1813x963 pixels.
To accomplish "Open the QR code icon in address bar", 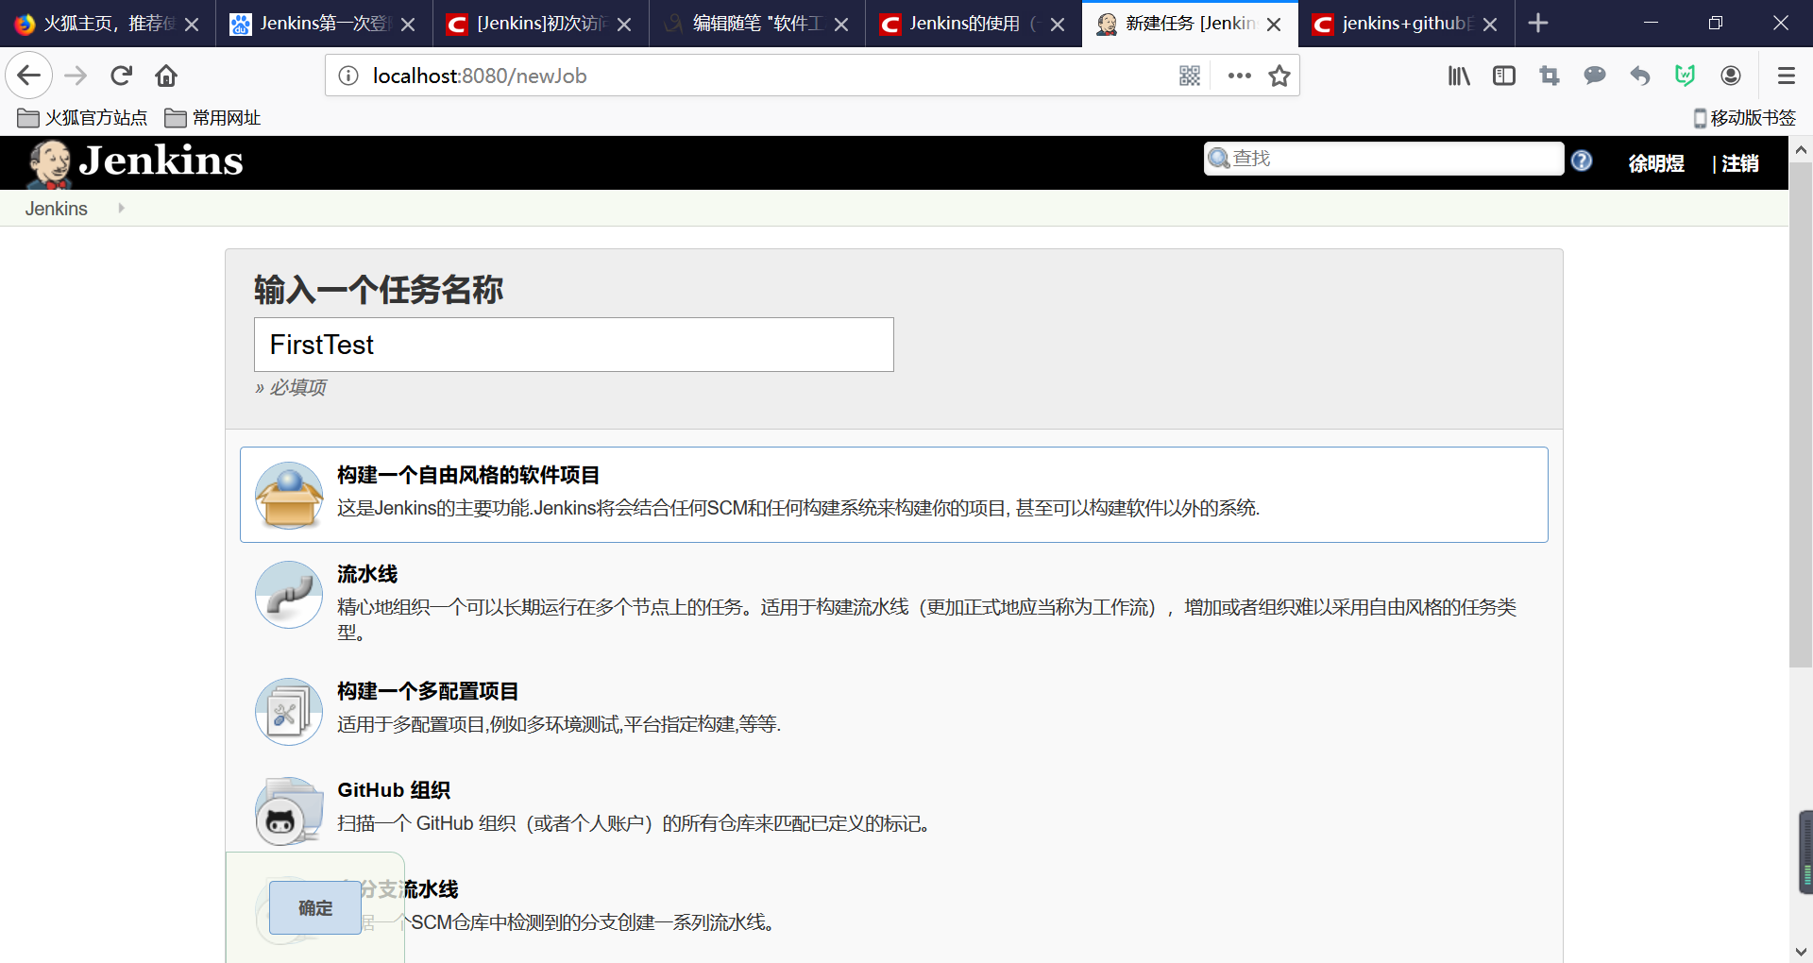I will [x=1190, y=76].
